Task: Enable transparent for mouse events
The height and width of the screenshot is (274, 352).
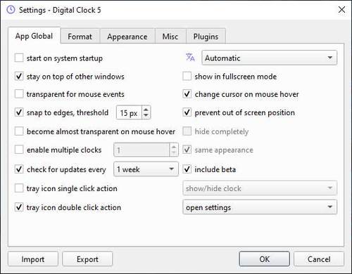Action: pos(19,94)
